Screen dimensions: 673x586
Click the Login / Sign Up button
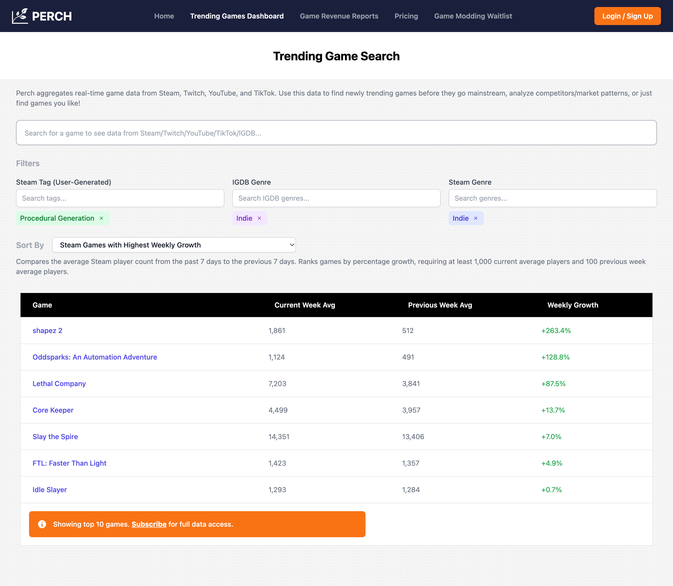tap(627, 16)
